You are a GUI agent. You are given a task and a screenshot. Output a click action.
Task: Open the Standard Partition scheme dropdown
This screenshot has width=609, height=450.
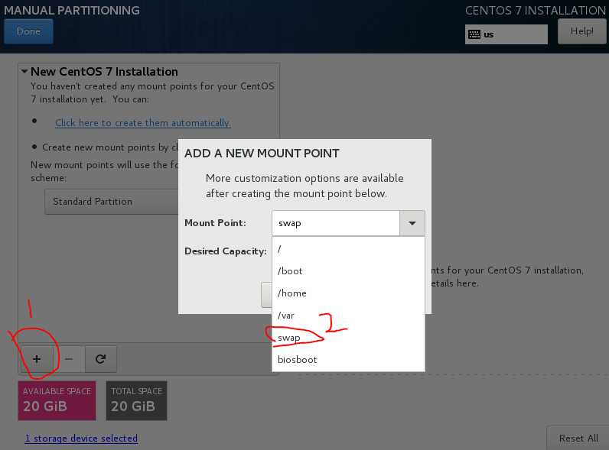[x=112, y=202]
